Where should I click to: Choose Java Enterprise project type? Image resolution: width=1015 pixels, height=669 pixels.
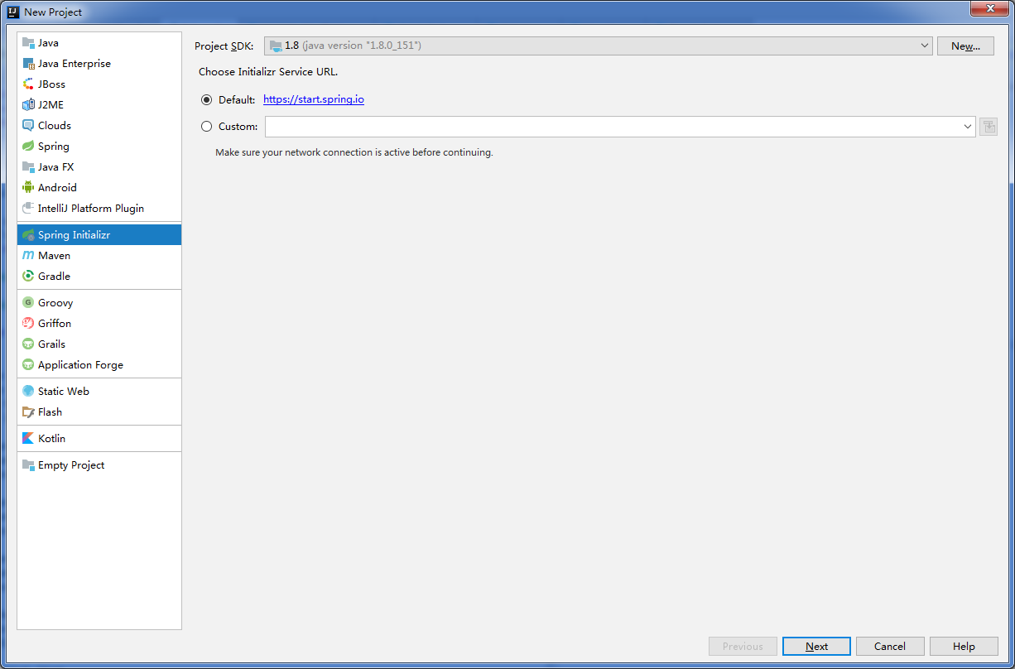[75, 64]
